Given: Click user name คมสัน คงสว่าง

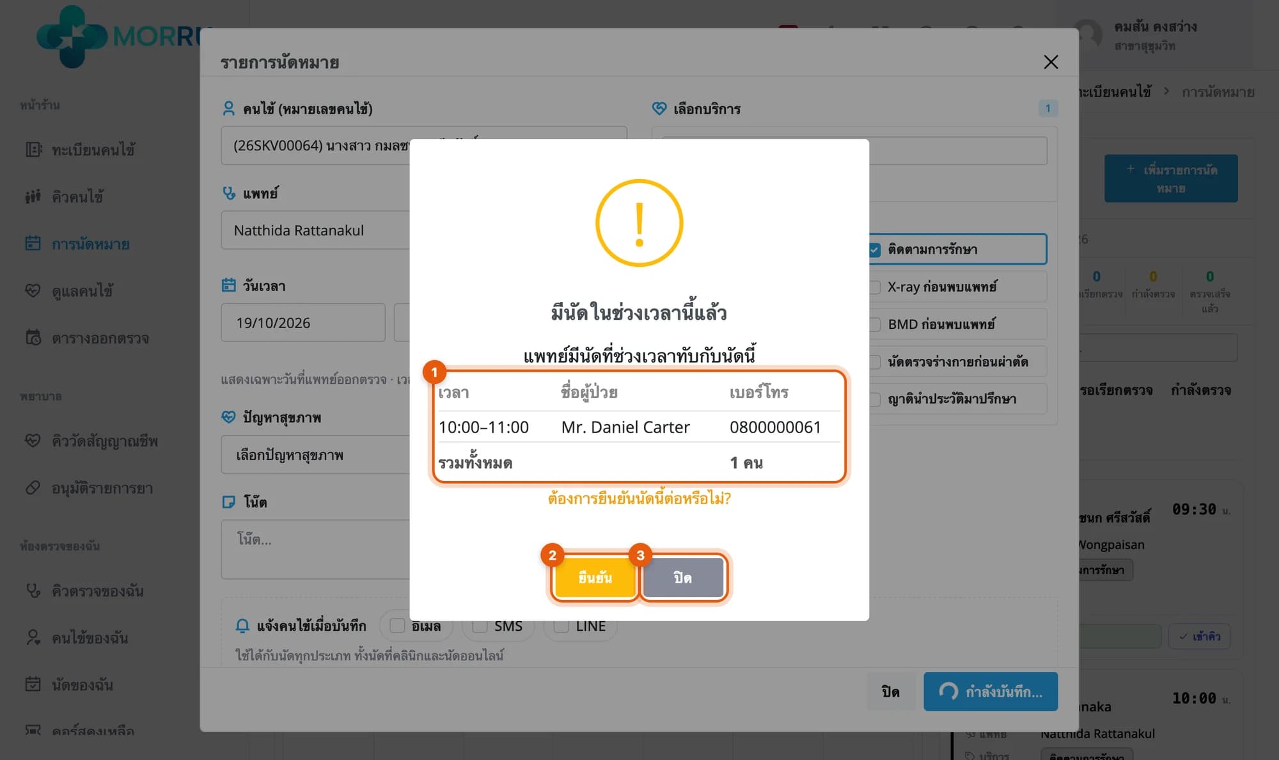Looking at the screenshot, I should pos(1155,26).
